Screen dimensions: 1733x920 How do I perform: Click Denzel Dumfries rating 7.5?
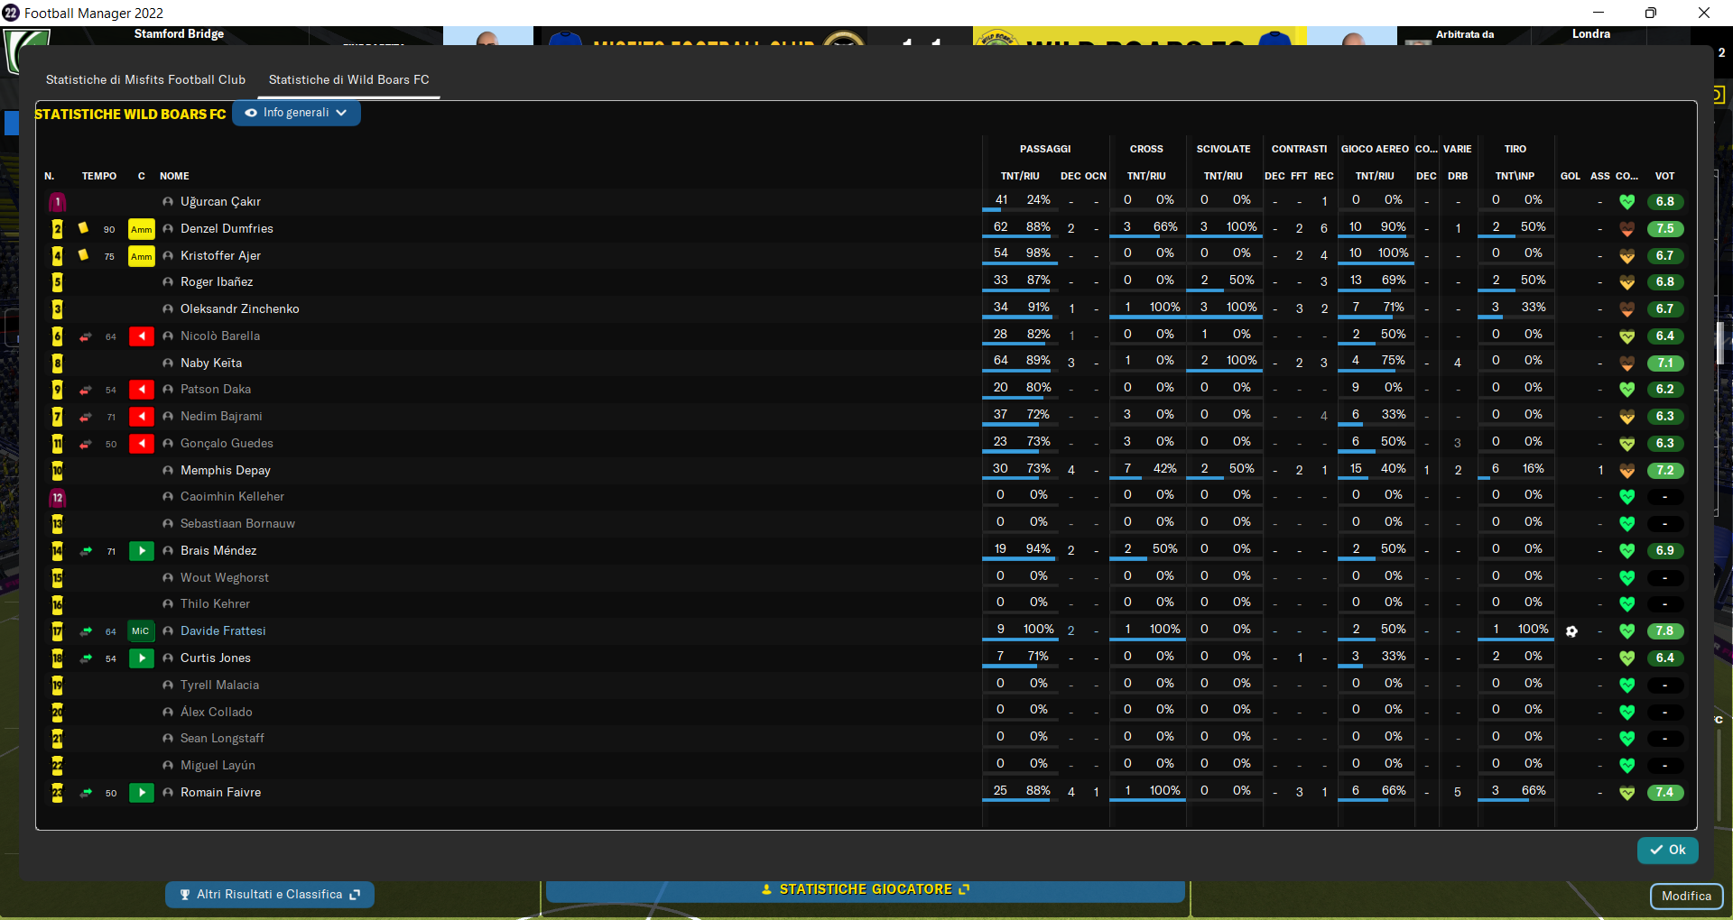point(1665,229)
